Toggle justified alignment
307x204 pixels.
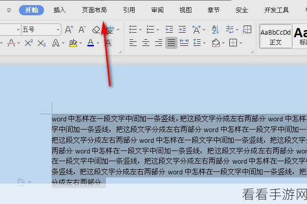pos(171,42)
